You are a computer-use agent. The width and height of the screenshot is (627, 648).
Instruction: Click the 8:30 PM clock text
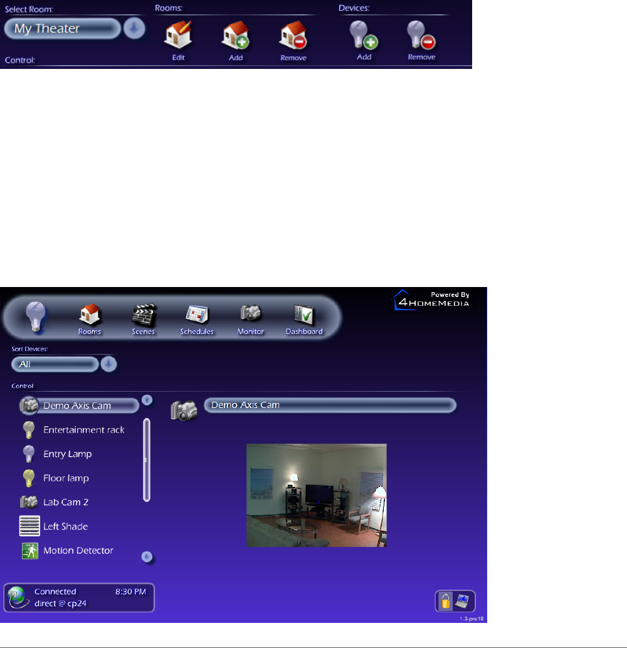[x=130, y=592]
